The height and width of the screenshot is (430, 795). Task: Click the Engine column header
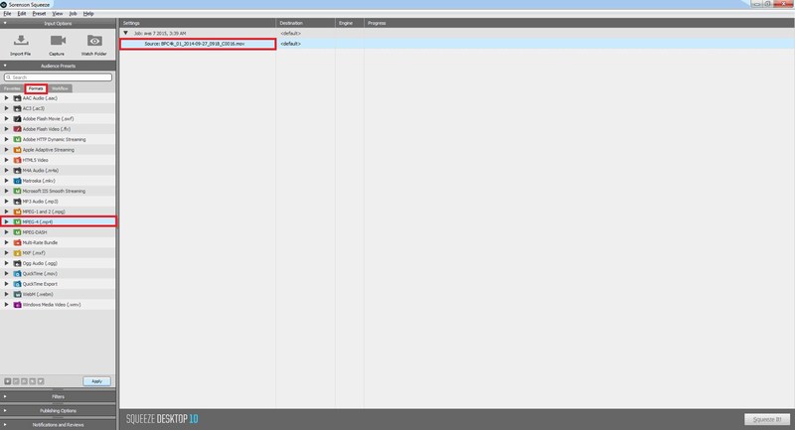tap(350, 23)
